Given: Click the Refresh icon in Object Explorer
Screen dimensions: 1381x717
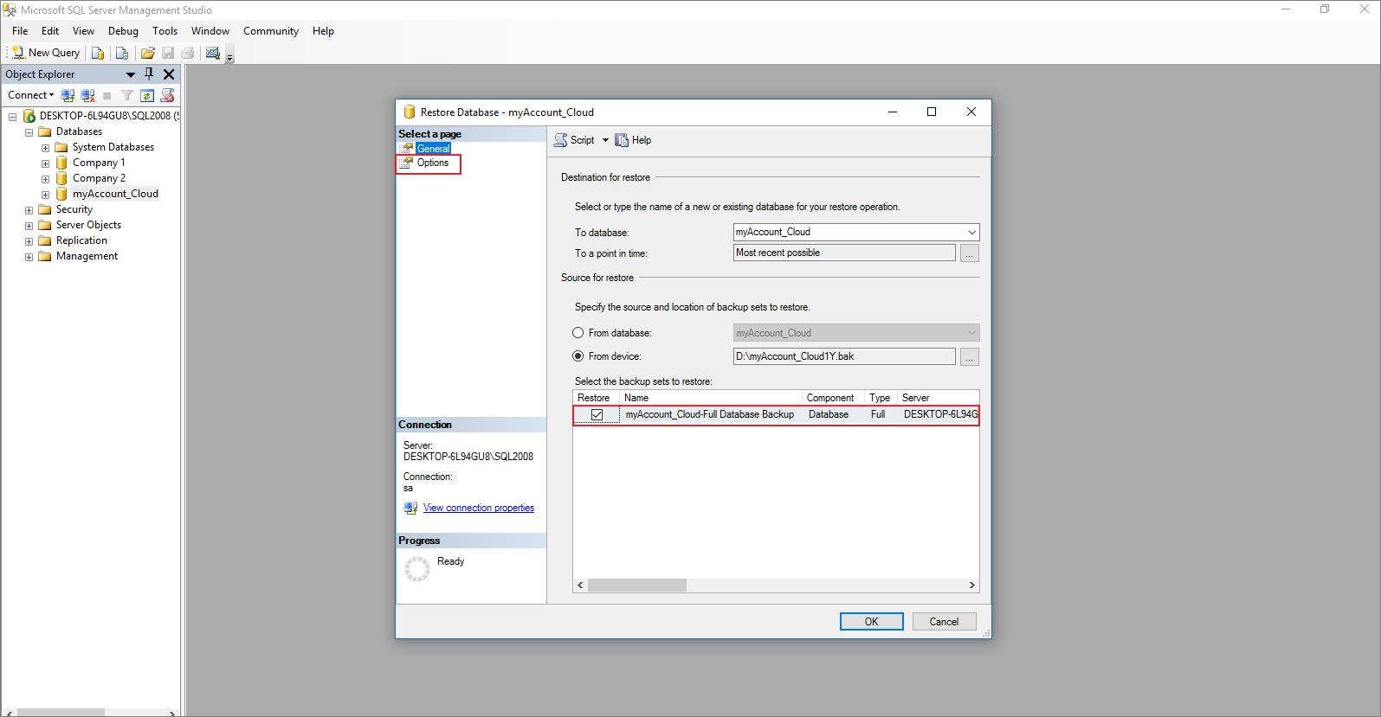Looking at the screenshot, I should point(147,95).
